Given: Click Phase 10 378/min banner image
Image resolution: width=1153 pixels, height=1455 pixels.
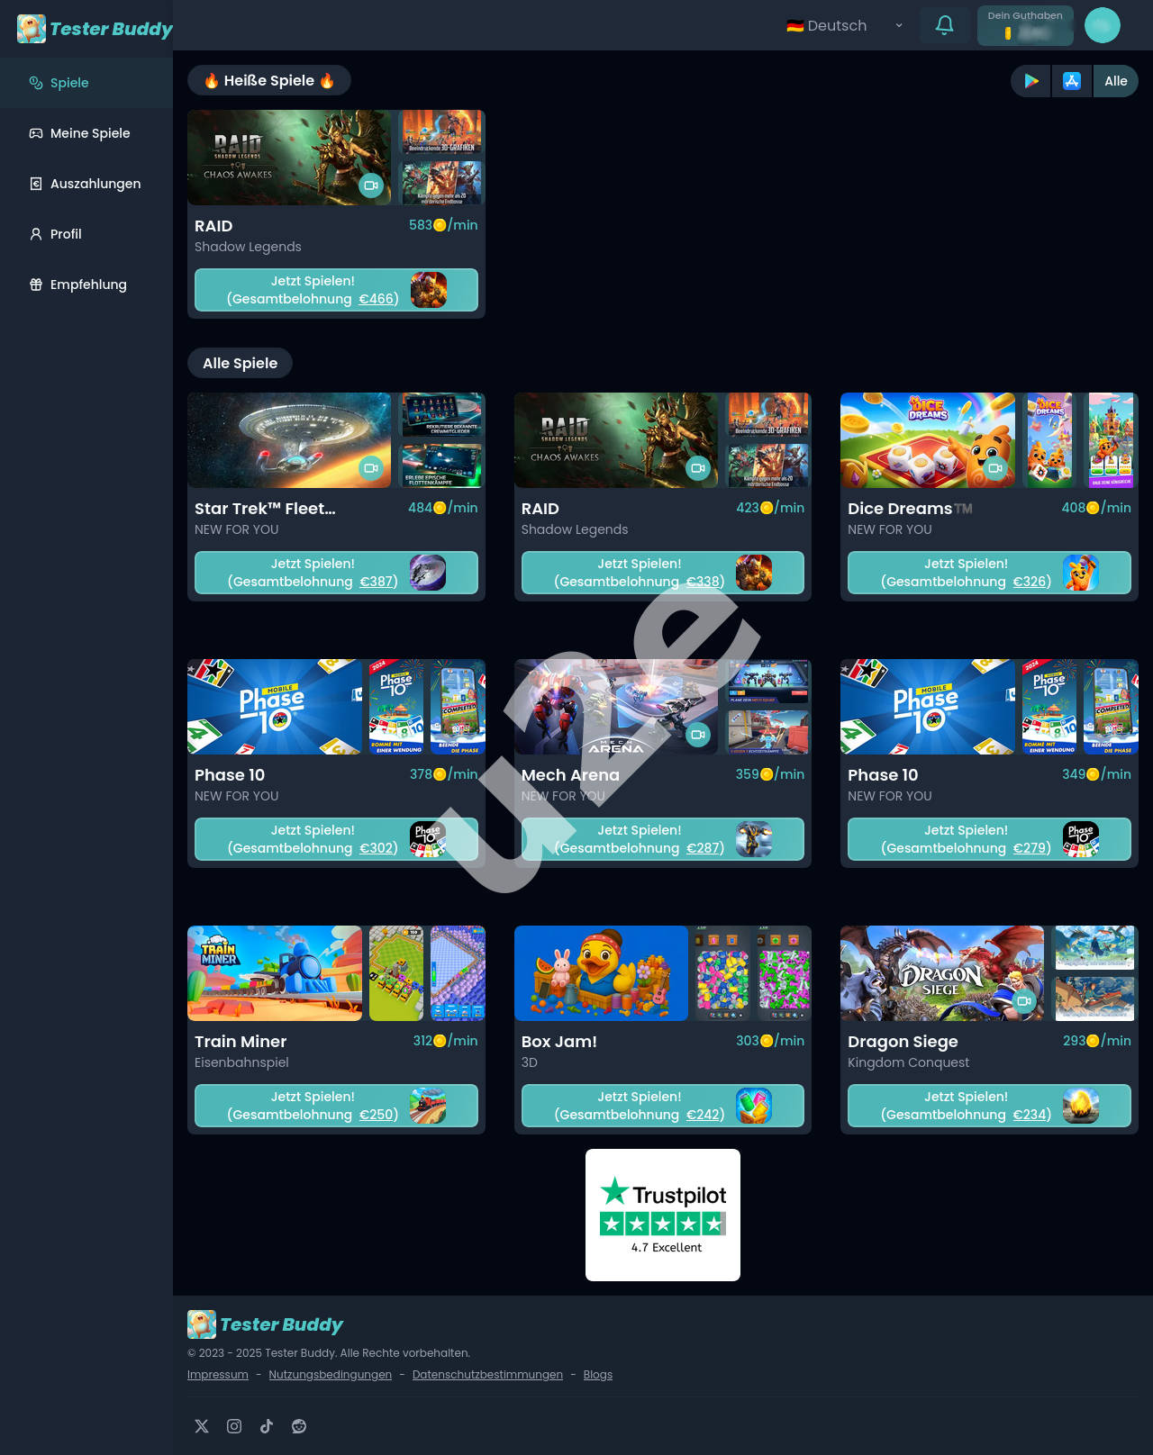Looking at the screenshot, I should (275, 707).
